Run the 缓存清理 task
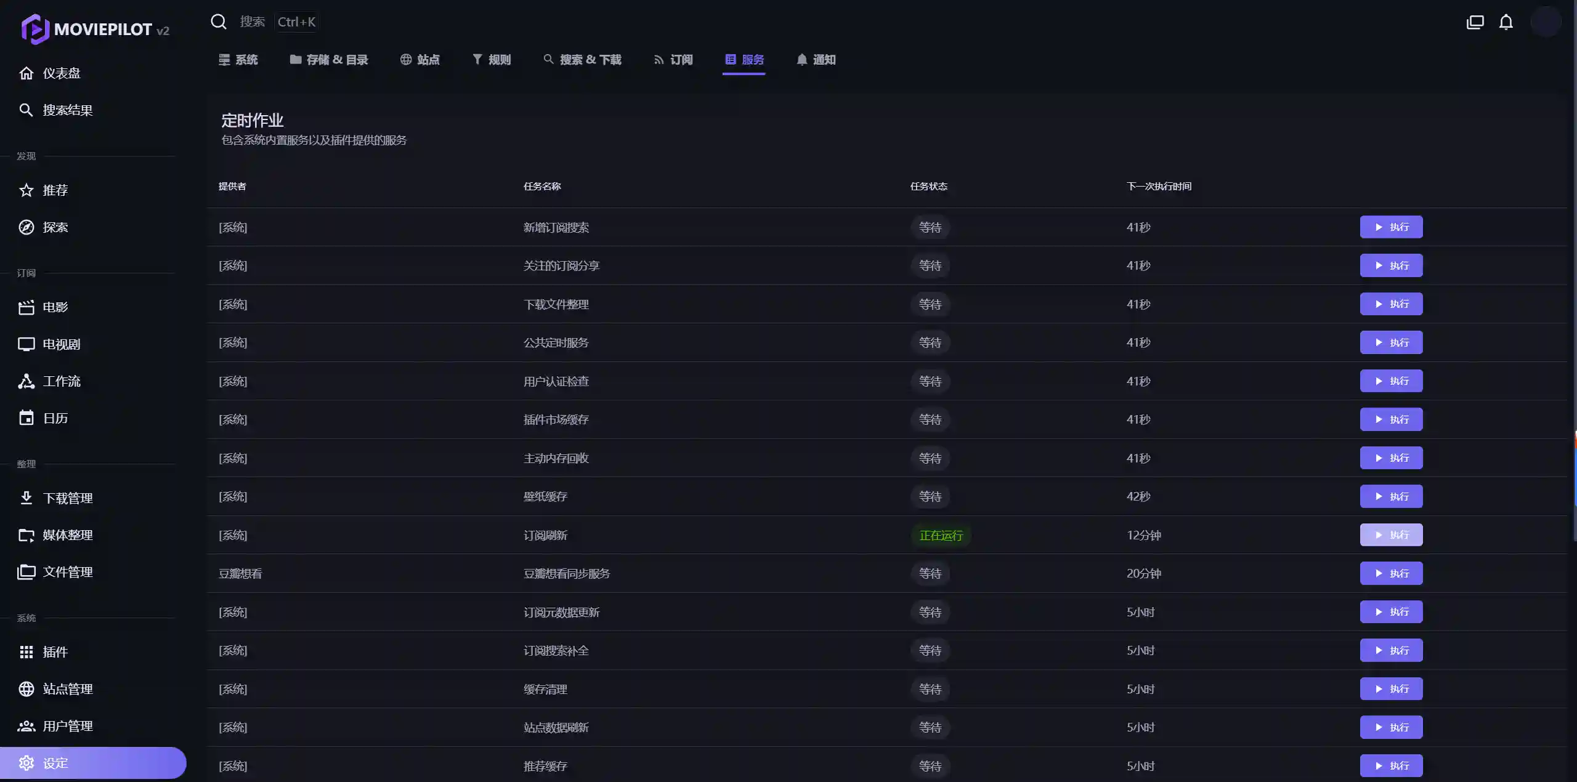Image resolution: width=1577 pixels, height=782 pixels. click(x=1391, y=689)
